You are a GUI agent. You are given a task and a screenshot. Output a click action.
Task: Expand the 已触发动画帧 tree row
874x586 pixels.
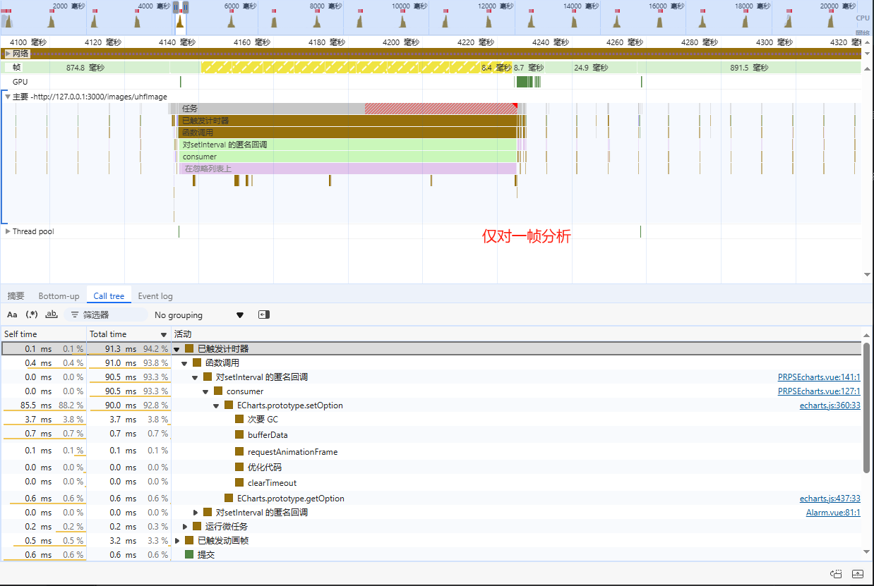point(178,541)
